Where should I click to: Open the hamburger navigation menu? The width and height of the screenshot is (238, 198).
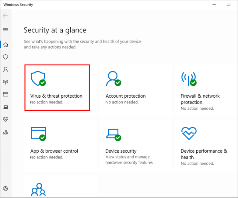tap(6, 30)
